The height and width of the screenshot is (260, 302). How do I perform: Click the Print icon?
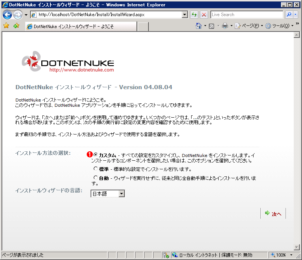point(225,26)
